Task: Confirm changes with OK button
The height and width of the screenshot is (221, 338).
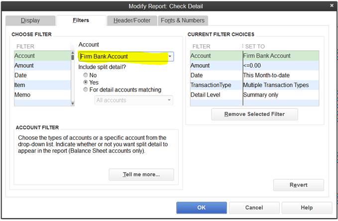Action: coord(201,208)
